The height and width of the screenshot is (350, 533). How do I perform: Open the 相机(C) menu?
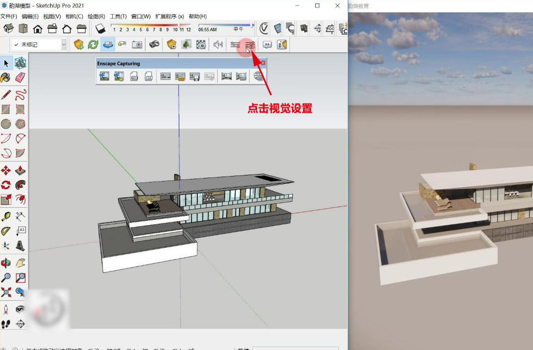coord(74,16)
